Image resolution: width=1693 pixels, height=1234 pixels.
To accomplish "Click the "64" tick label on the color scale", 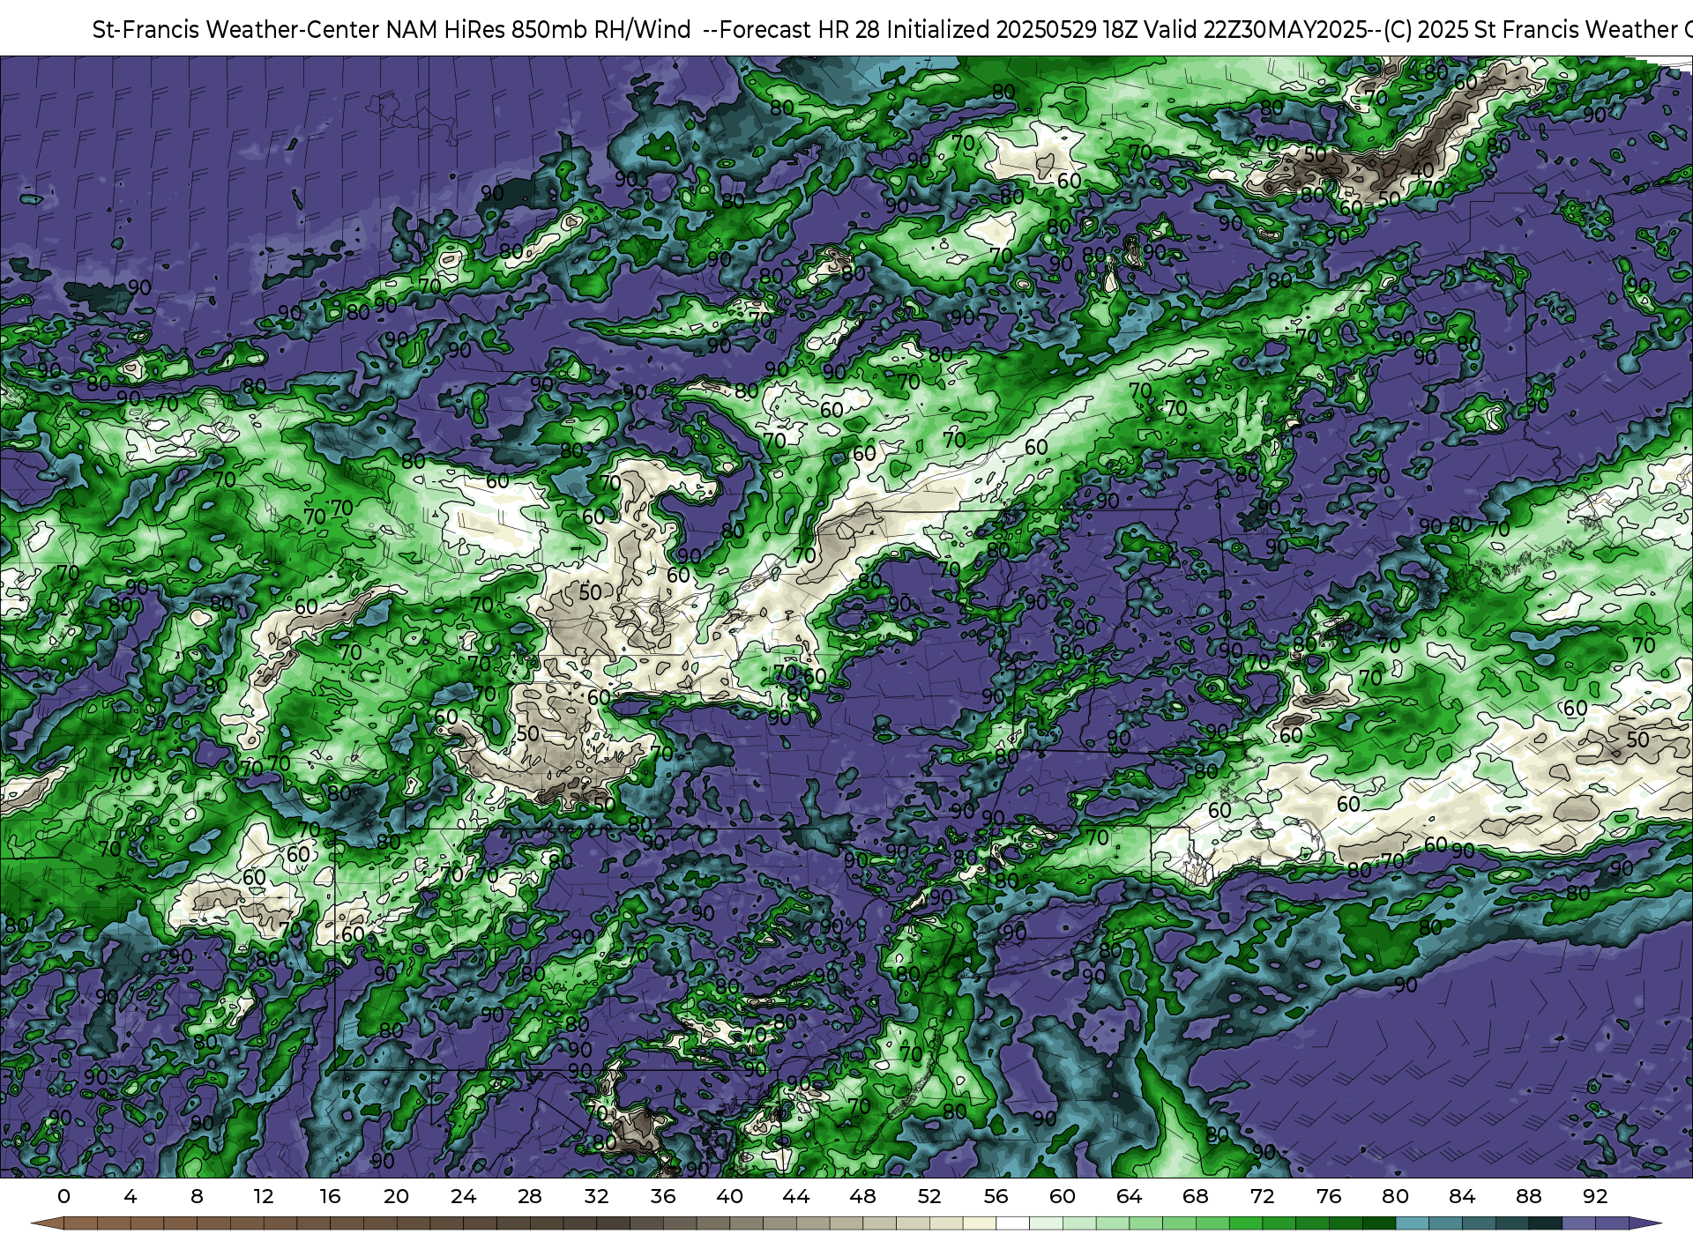I will pos(1129,1196).
